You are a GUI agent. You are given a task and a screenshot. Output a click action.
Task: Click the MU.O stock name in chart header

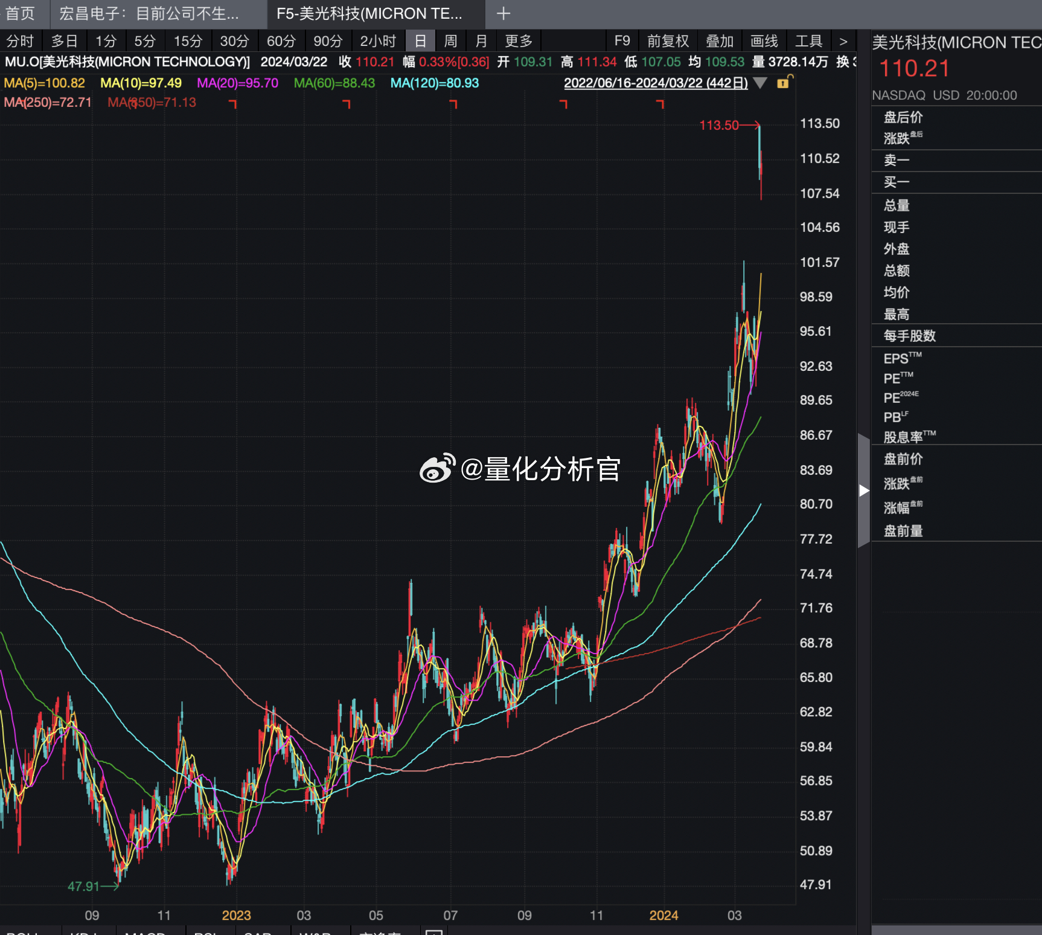pyautogui.click(x=127, y=62)
